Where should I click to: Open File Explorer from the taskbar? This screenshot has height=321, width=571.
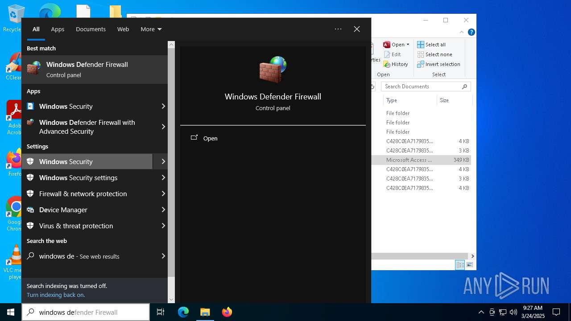pyautogui.click(x=205, y=312)
